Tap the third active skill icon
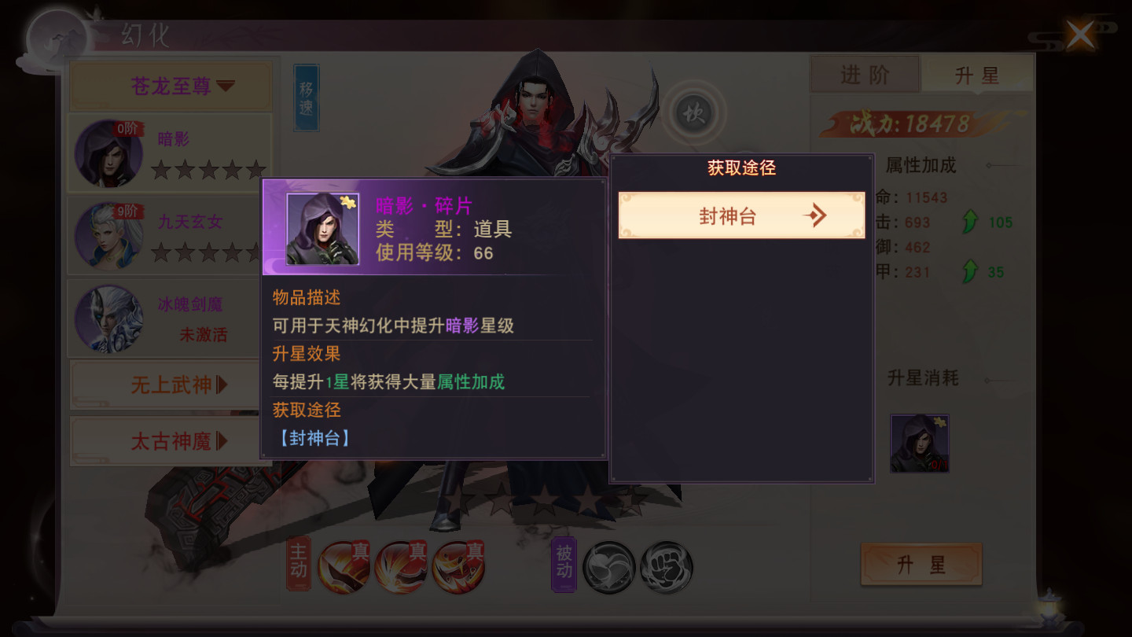Image resolution: width=1132 pixels, height=637 pixels. (x=458, y=566)
